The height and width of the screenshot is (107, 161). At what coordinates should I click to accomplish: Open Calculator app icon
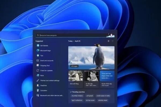click(x=38, y=90)
